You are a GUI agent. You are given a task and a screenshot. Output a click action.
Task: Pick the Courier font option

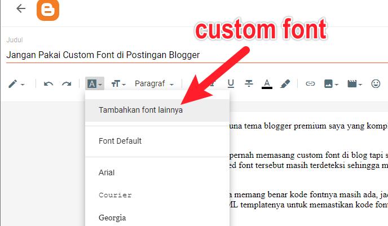[x=115, y=195]
